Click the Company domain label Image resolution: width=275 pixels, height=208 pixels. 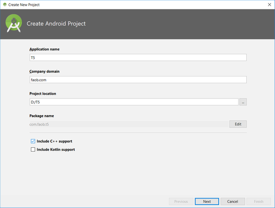coord(44,71)
